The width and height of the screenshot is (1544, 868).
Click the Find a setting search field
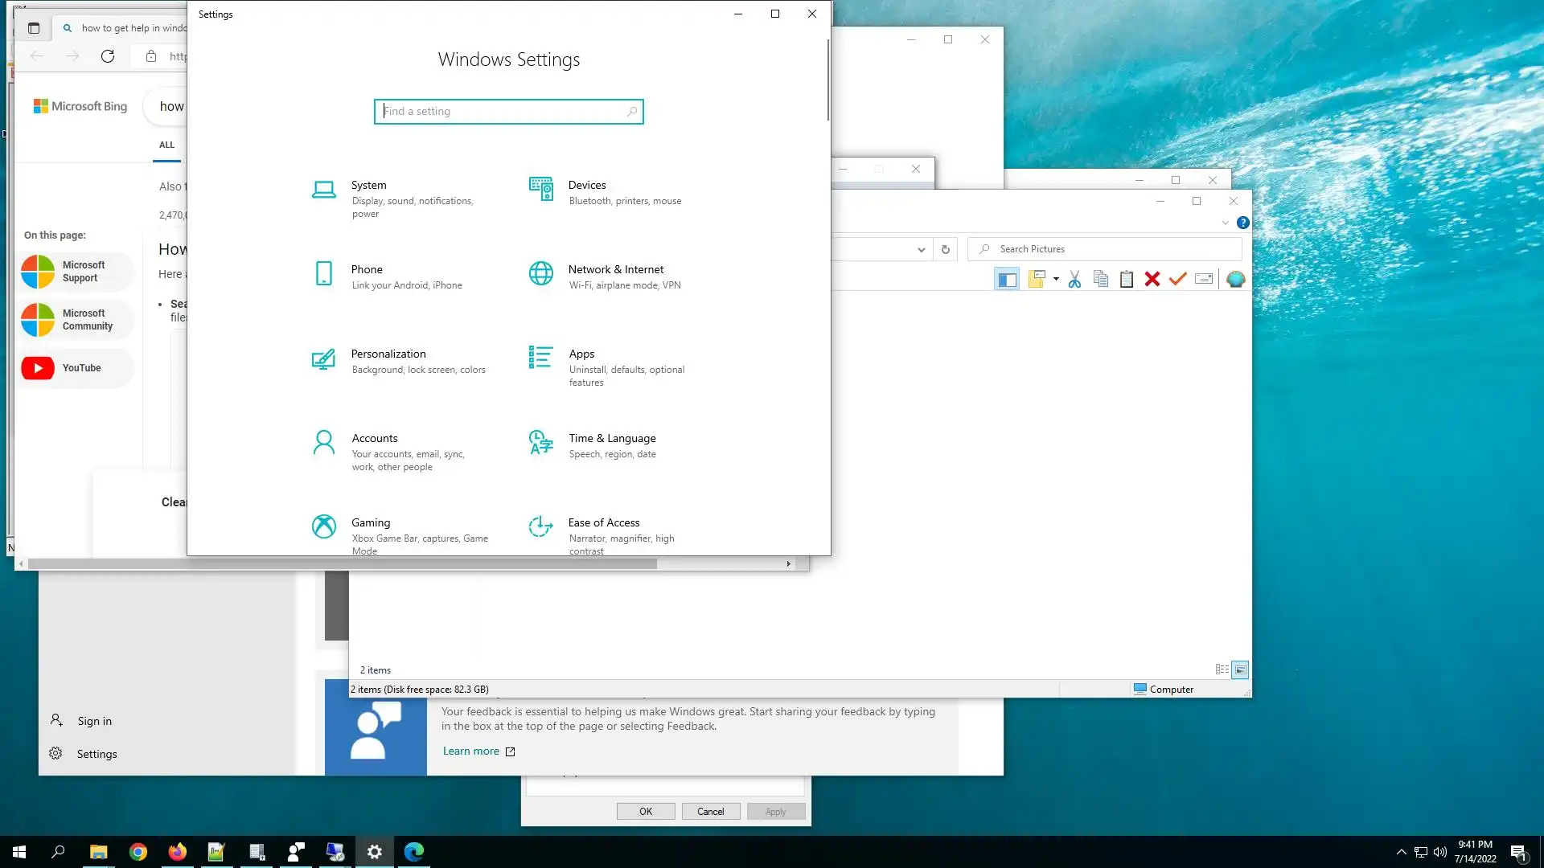coord(503,112)
